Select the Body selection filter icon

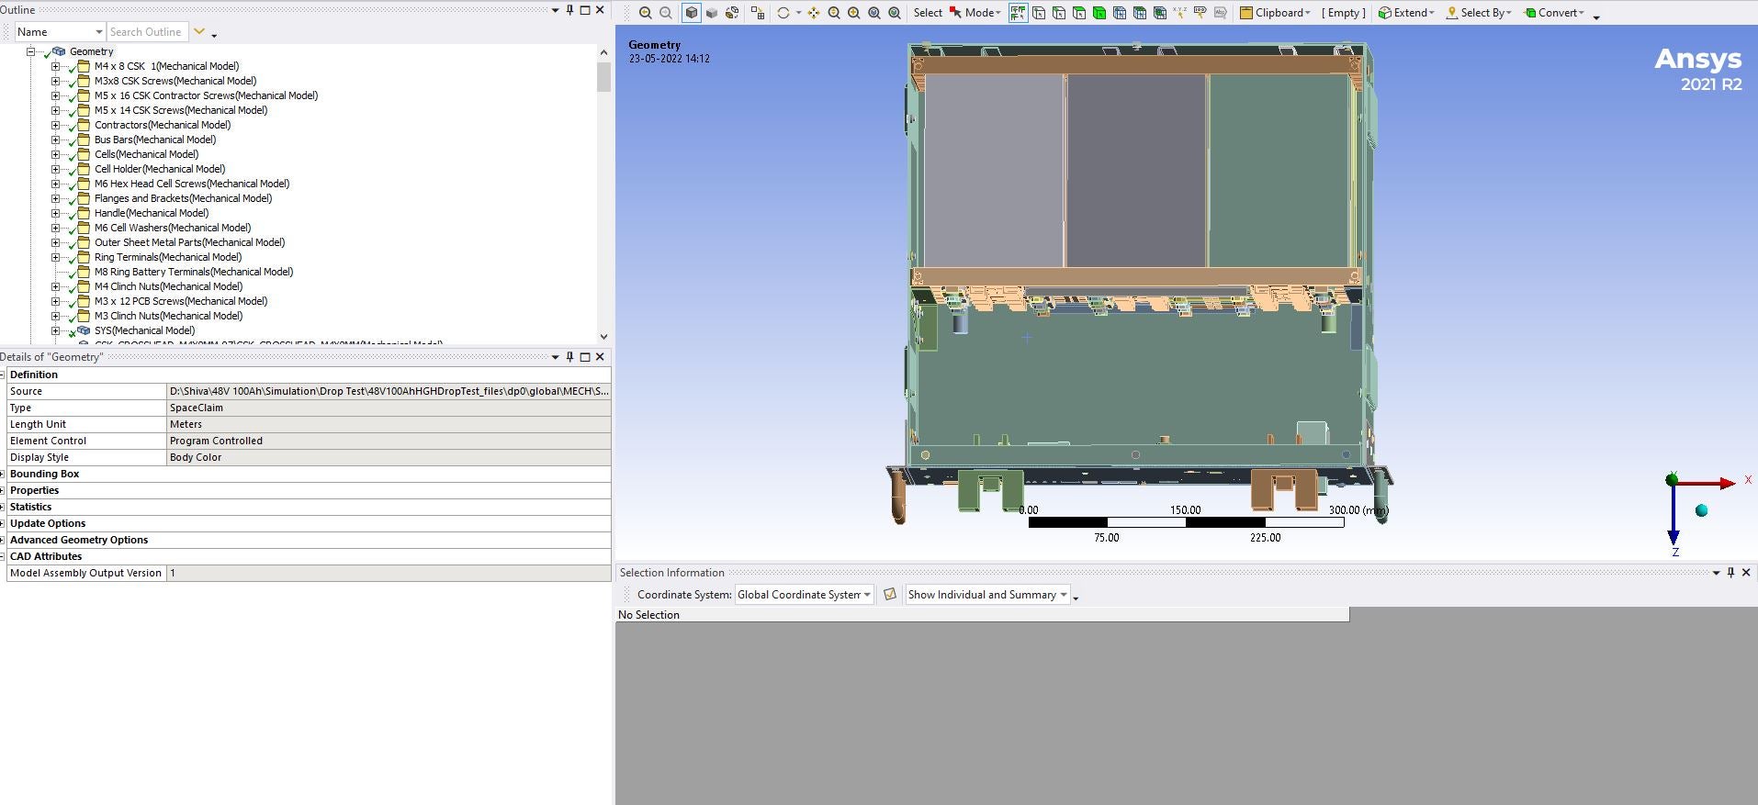[x=1099, y=13]
